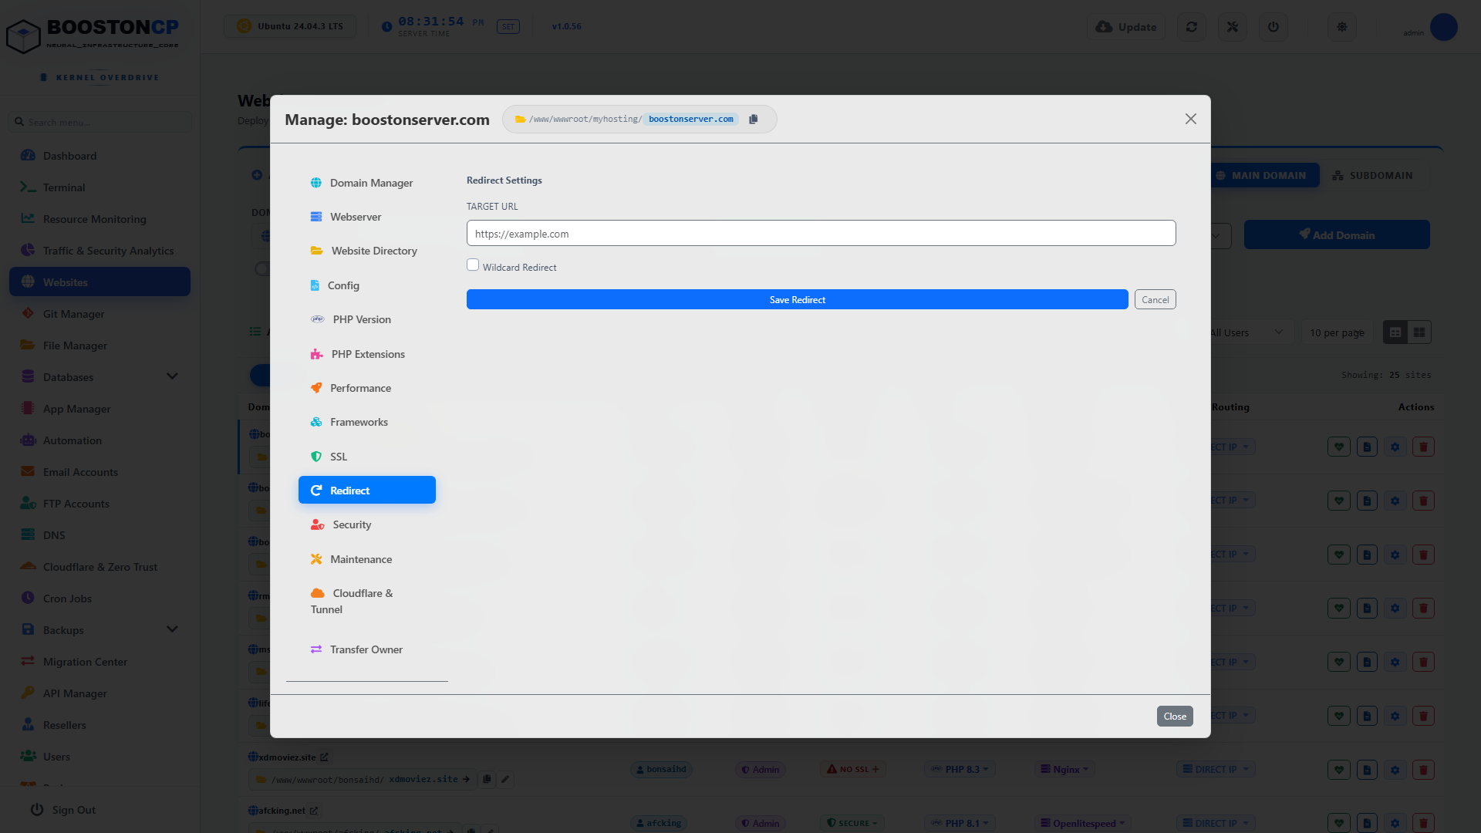Click the power icon in top bar
Image resolution: width=1481 pixels, height=833 pixels.
[x=1274, y=27]
